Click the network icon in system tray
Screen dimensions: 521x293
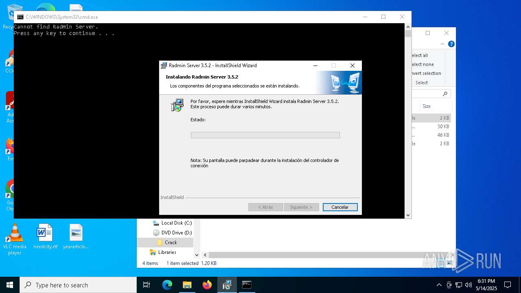click(459, 285)
